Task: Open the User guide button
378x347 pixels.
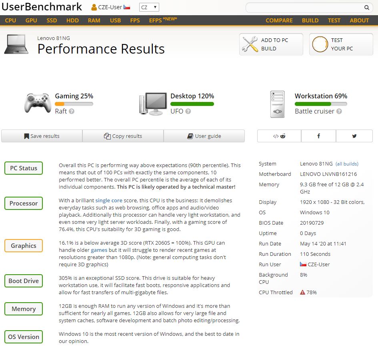Action: tap(204, 136)
